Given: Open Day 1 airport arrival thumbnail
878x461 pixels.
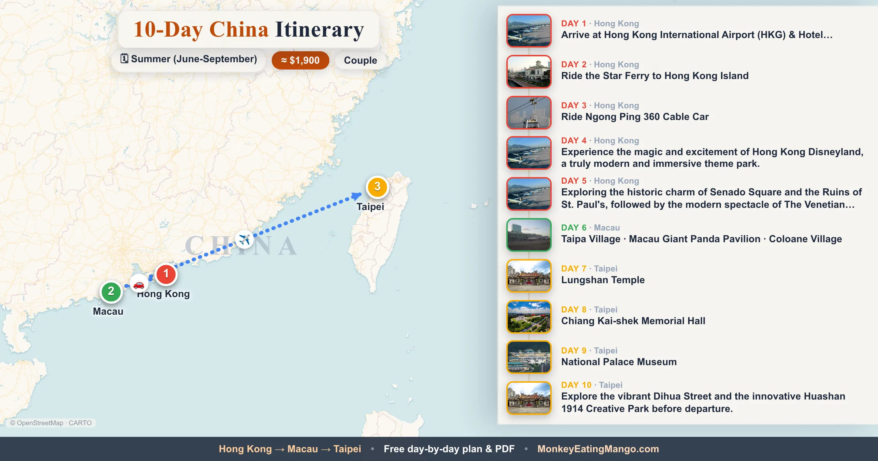Looking at the screenshot, I should 529,31.
